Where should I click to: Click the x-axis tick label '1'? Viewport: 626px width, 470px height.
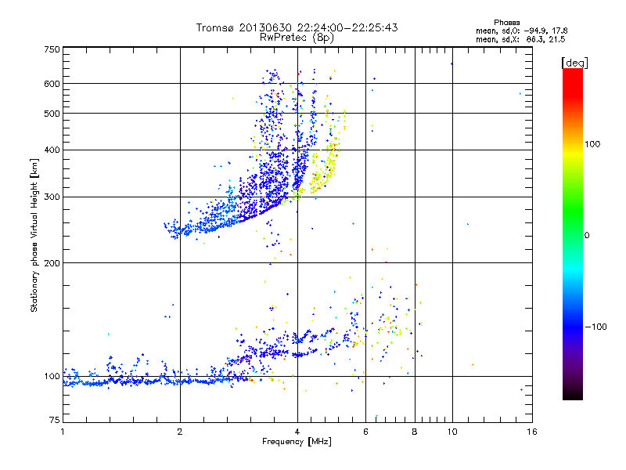click(63, 432)
